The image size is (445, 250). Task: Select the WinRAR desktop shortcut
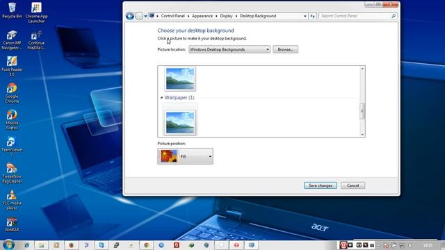click(12, 224)
